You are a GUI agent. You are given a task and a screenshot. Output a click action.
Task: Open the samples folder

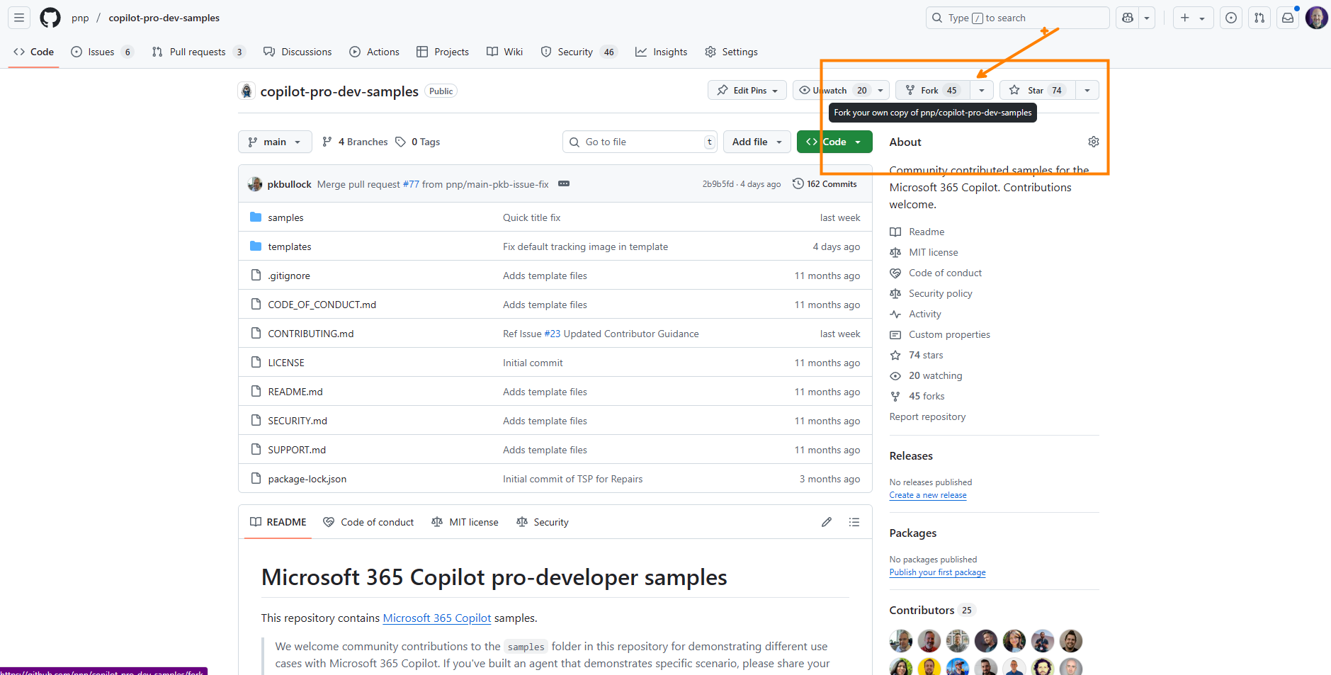click(285, 217)
